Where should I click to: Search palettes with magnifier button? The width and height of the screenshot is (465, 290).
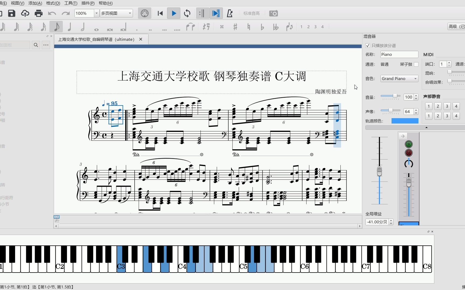point(36,45)
